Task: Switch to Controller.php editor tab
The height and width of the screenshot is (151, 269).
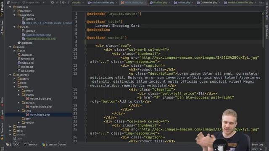Action: tap(208, 3)
